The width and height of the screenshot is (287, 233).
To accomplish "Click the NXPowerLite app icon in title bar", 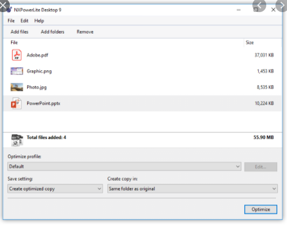I will tap(9, 10).
